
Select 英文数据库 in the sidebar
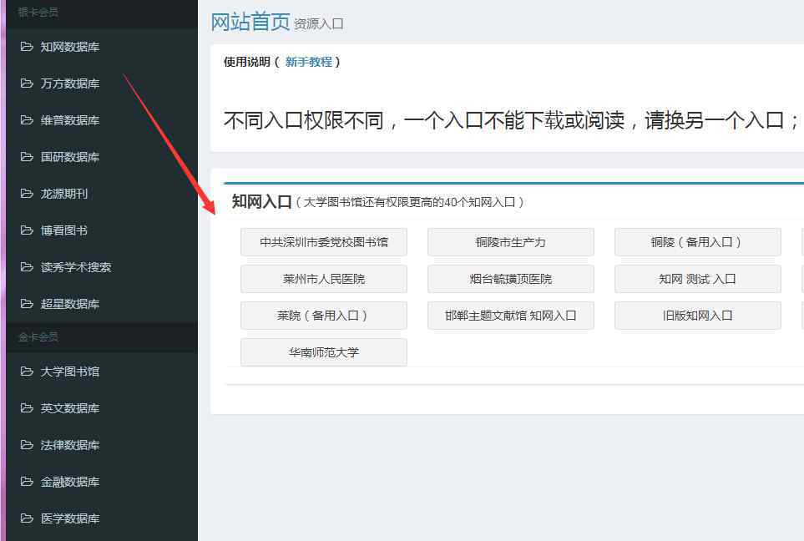[x=70, y=408]
